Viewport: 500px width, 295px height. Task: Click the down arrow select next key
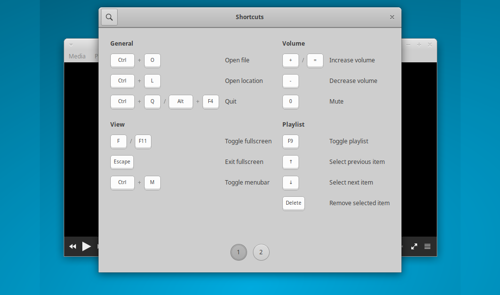(x=290, y=183)
